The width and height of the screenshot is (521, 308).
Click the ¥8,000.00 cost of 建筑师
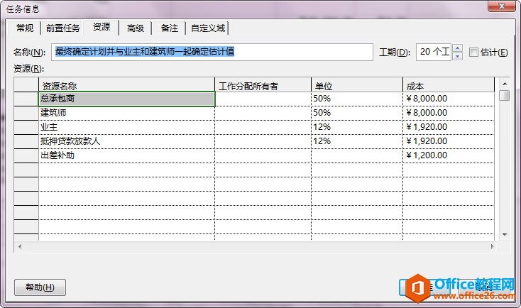click(x=448, y=113)
